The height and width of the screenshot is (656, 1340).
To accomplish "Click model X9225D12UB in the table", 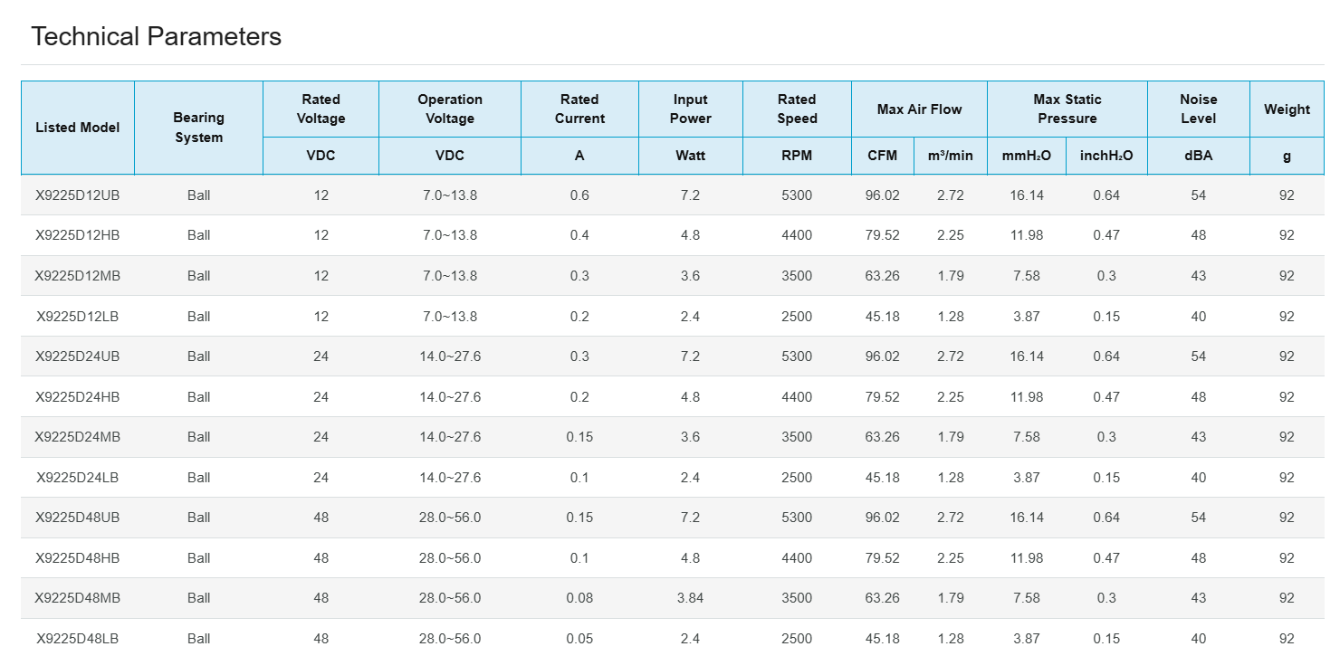I will coord(77,195).
